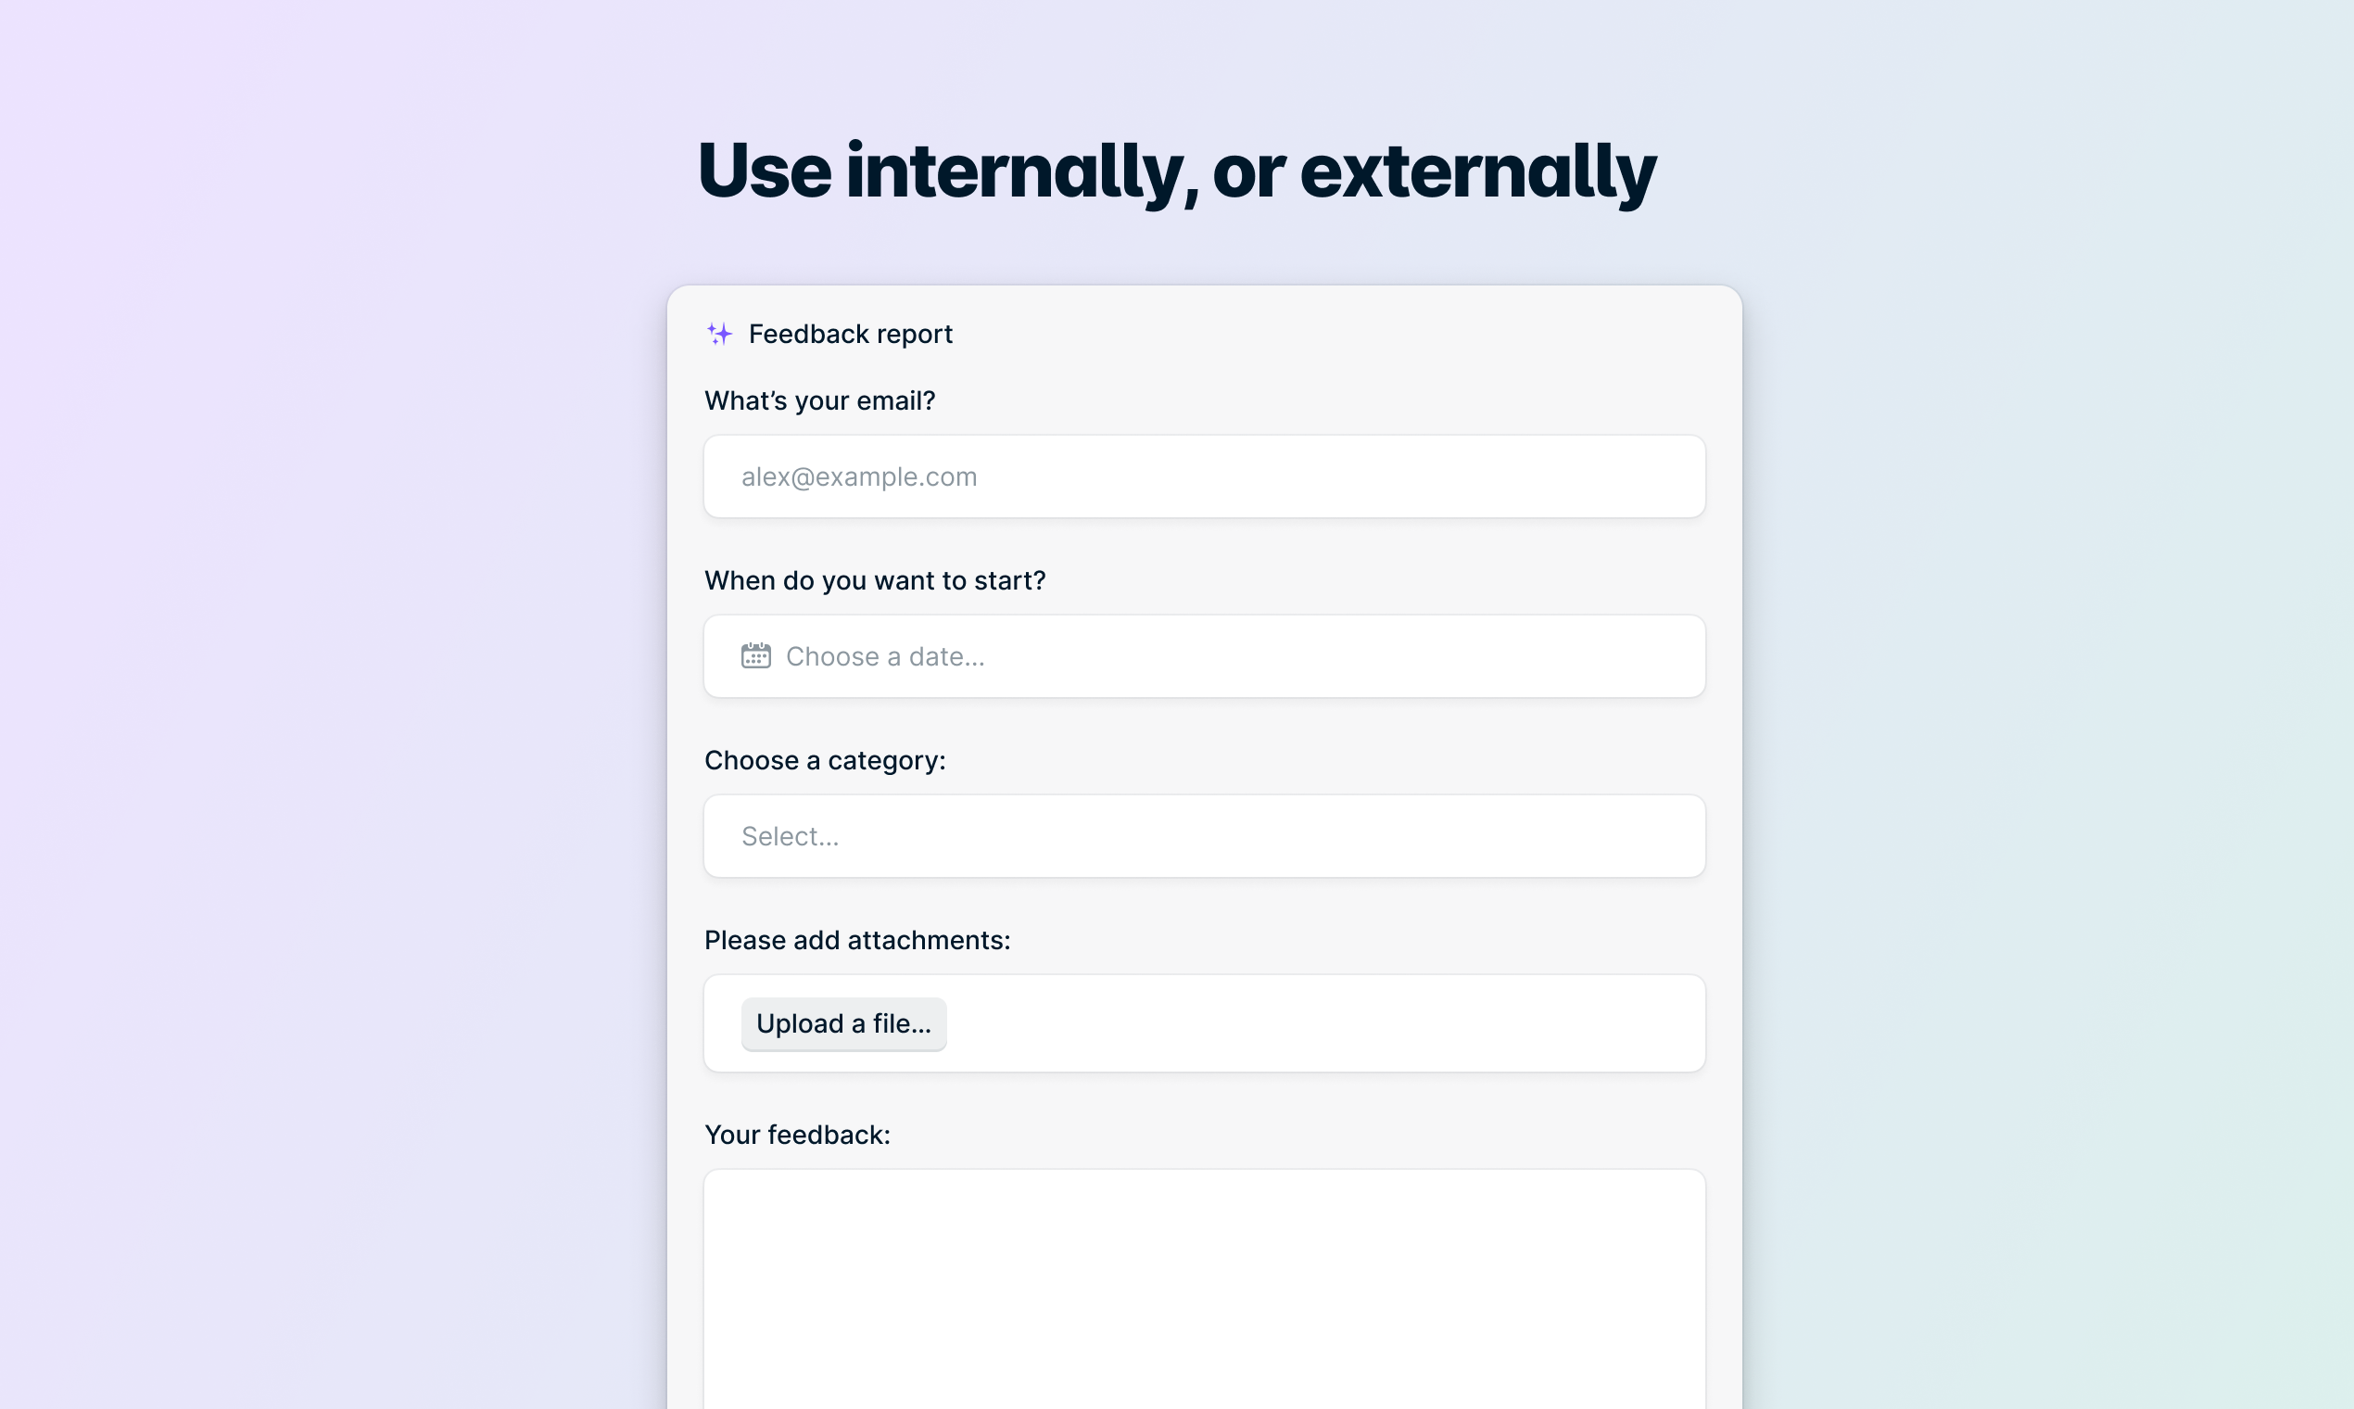Click the "Select..." placeholder text
The image size is (2354, 1409).
[790, 836]
